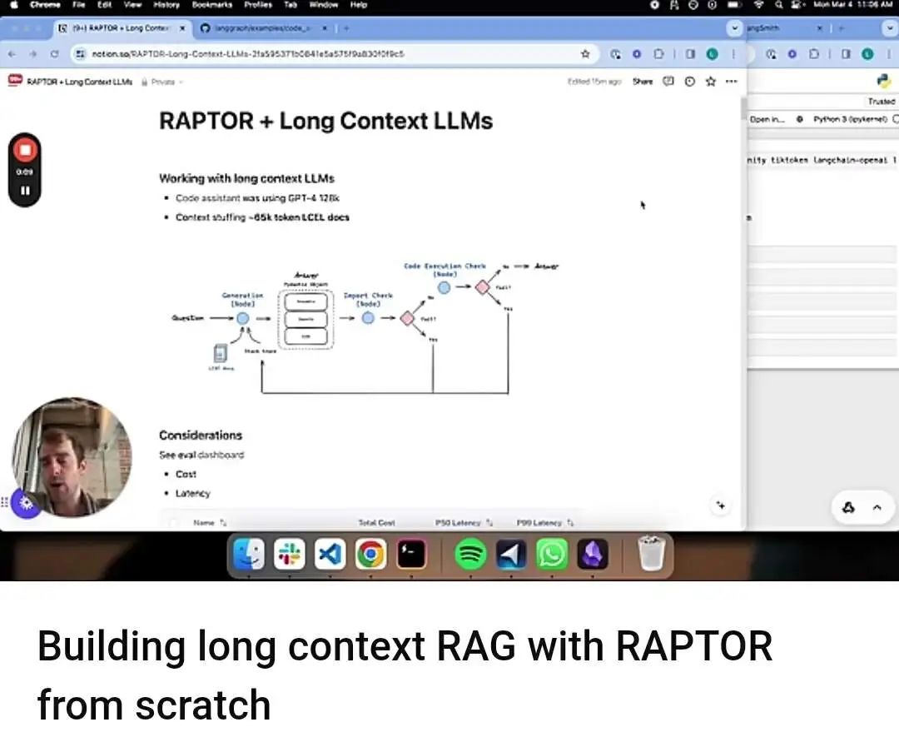The image size is (899, 752).
Task: Open tab search dropdown in right window
Action: 891,28
